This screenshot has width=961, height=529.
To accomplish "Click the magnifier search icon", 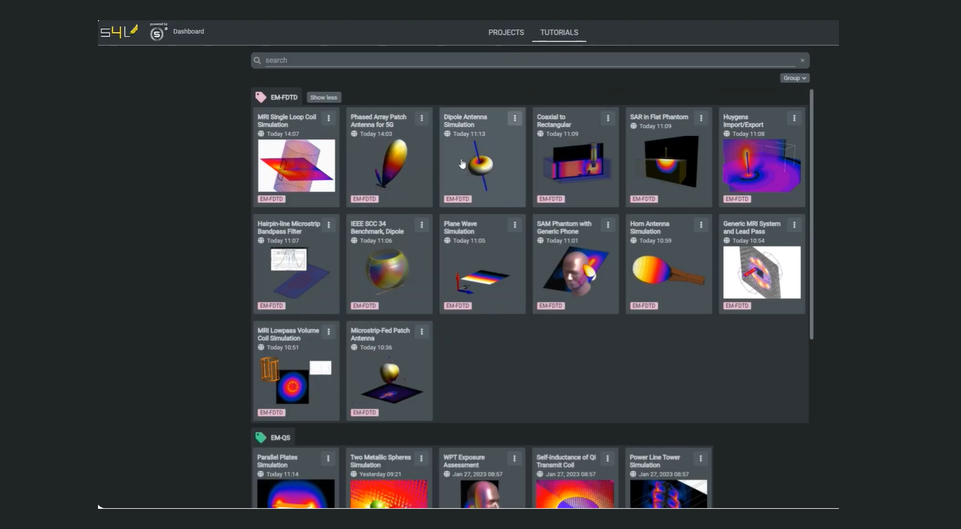I will pos(258,61).
